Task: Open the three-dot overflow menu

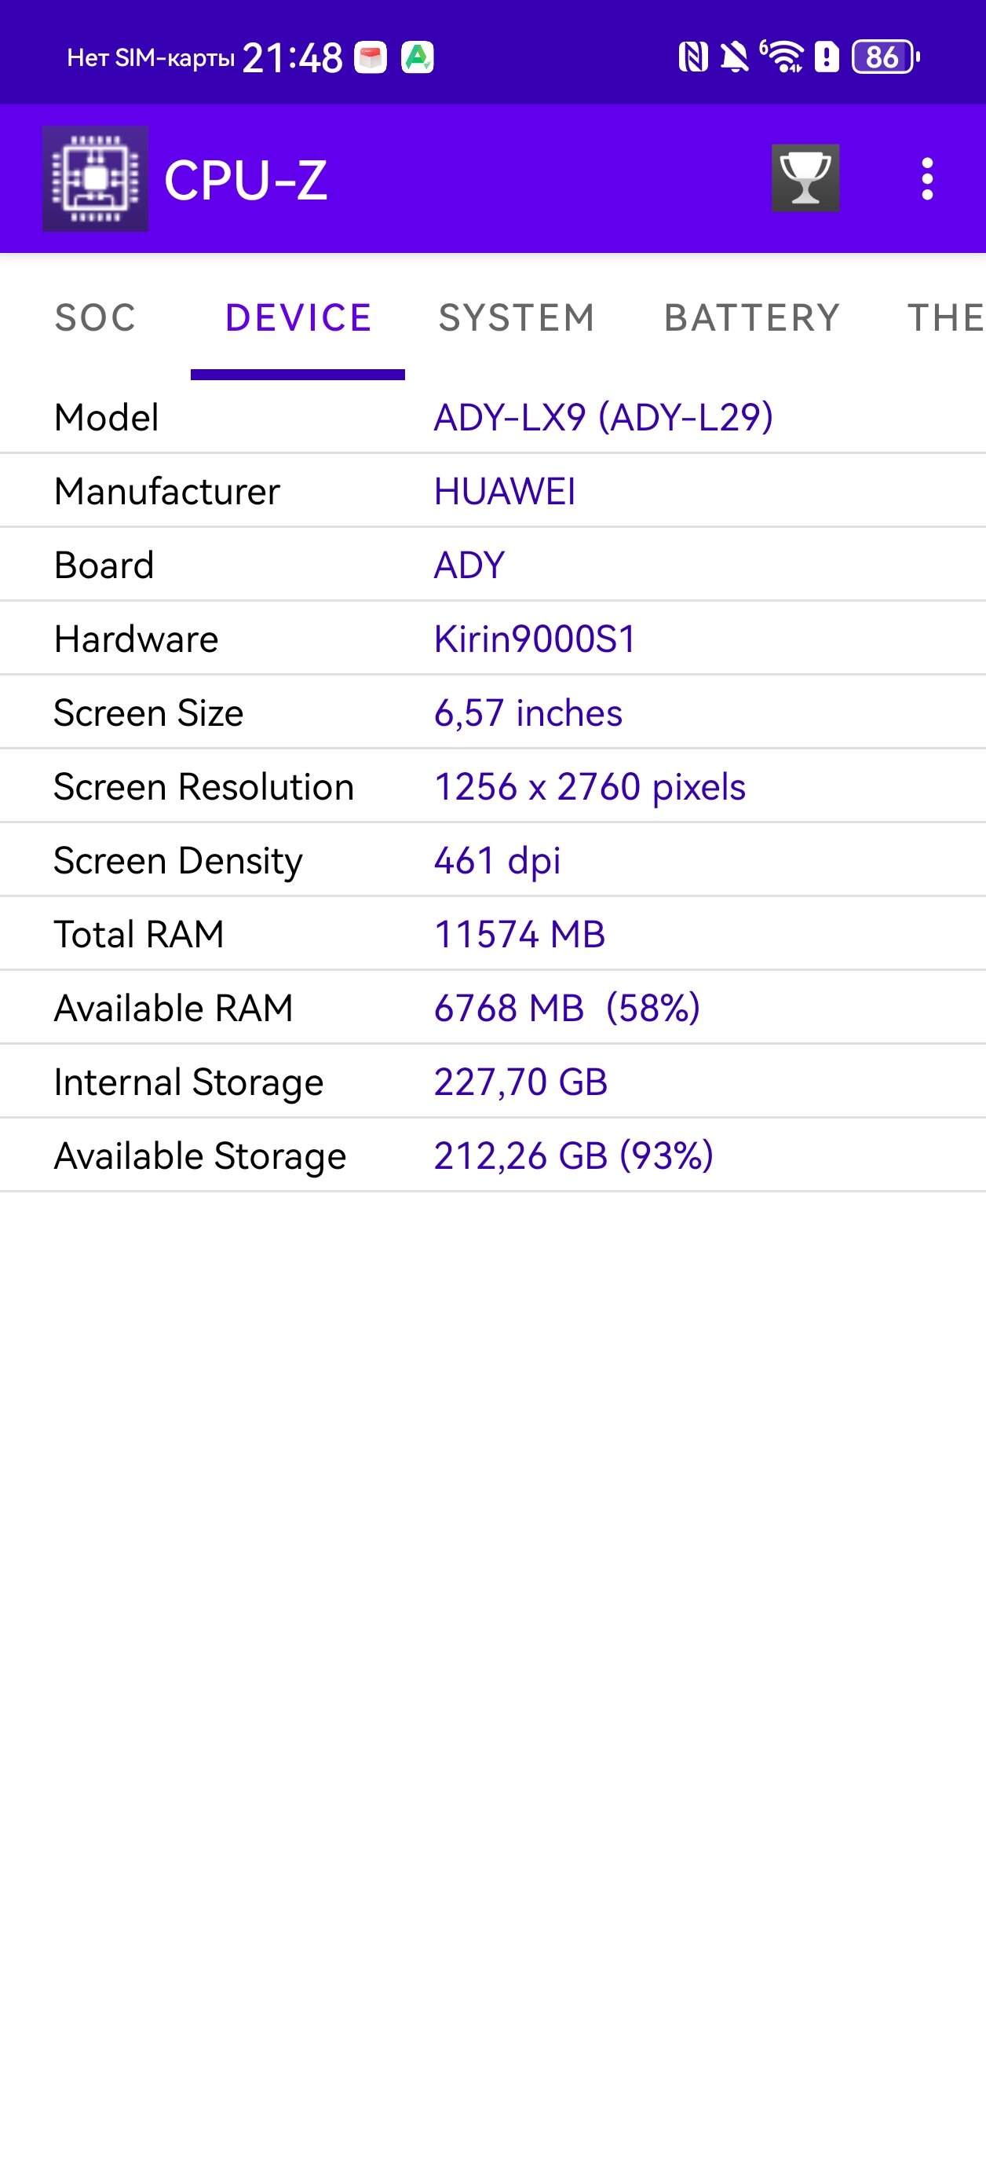Action: coord(927,178)
